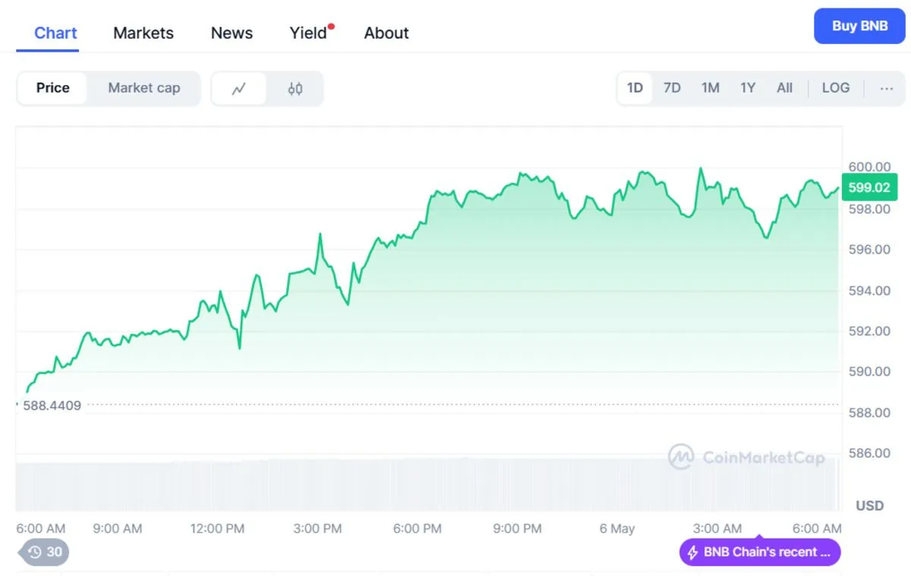
Task: Show the All time range
Action: (784, 88)
